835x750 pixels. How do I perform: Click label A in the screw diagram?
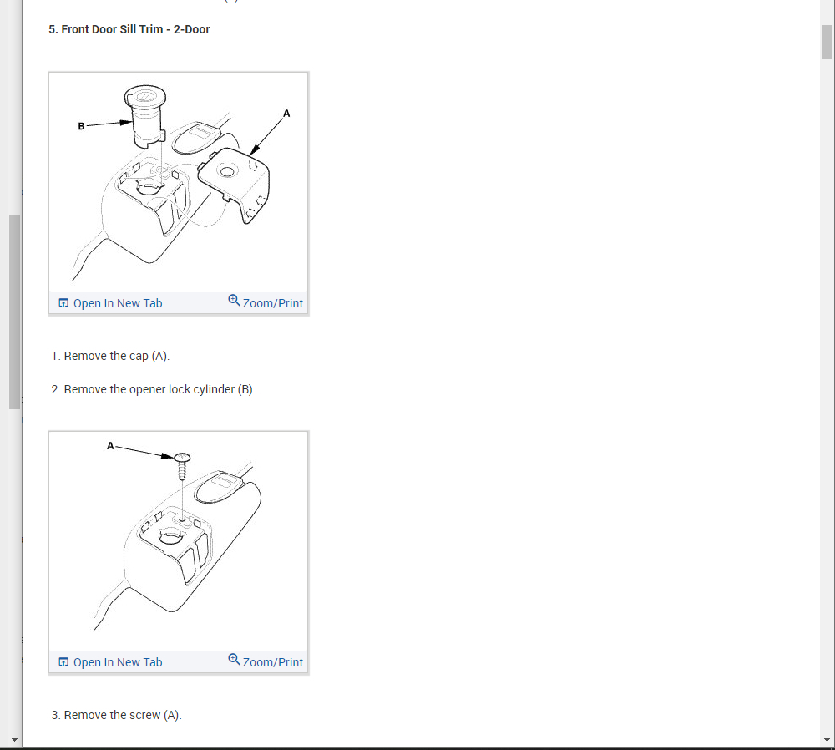(x=110, y=446)
